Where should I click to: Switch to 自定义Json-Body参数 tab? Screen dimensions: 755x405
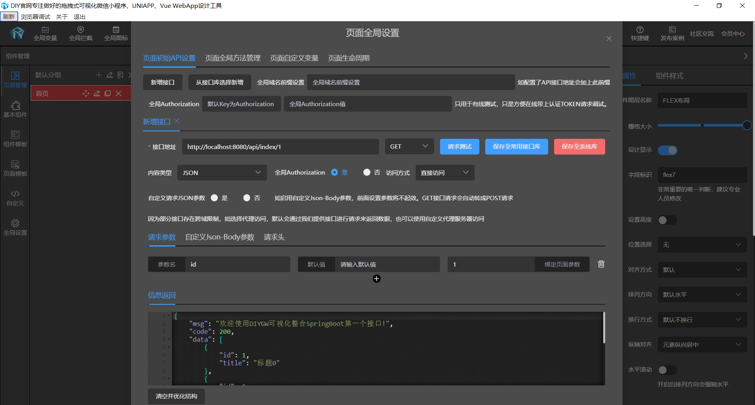[220, 237]
